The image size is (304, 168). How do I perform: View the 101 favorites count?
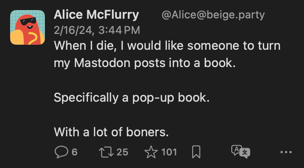[169, 152]
